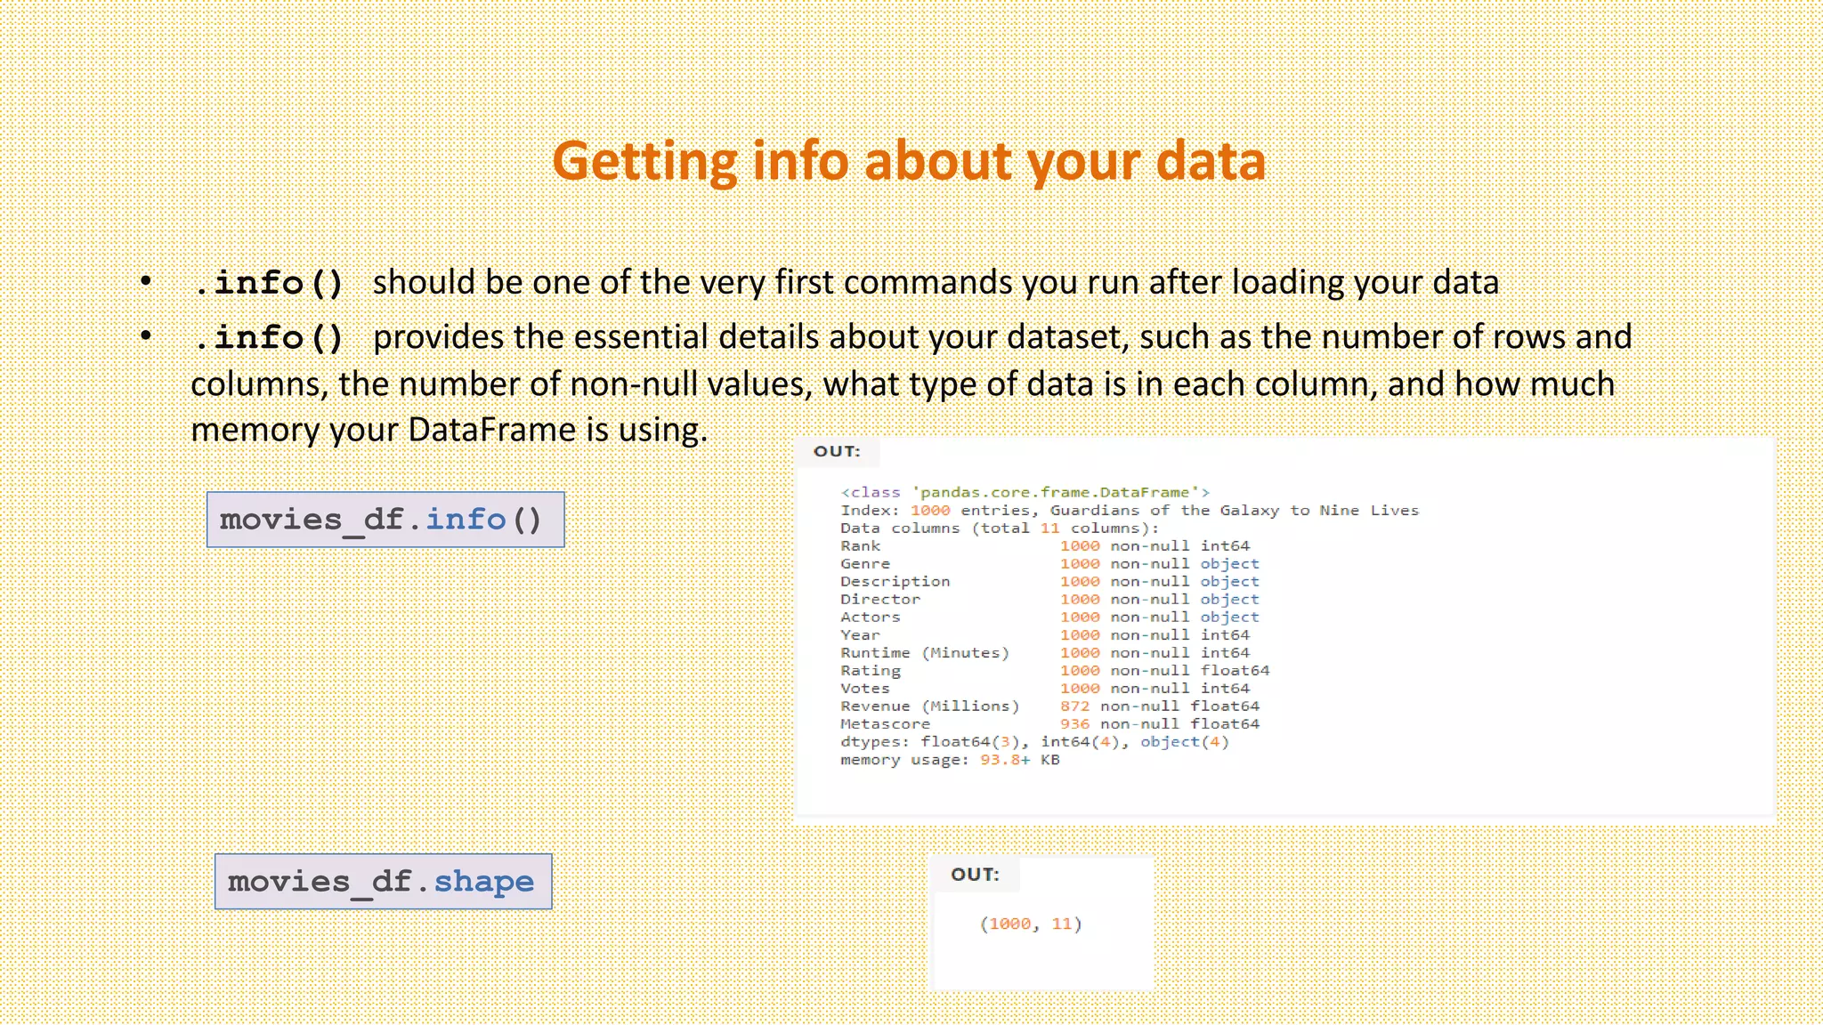Screen dimensions: 1823x1025
Task: Click the 'Index: 1000 entries' line
Action: (1130, 510)
